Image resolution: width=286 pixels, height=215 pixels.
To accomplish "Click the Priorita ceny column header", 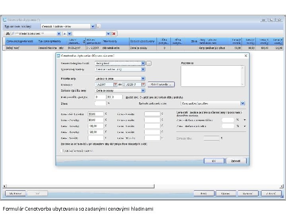I will (116, 41).
